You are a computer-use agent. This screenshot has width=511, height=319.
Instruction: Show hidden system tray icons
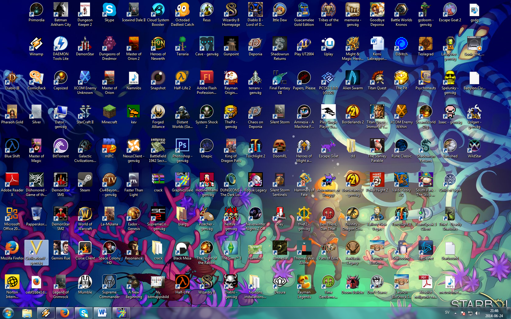455,313
